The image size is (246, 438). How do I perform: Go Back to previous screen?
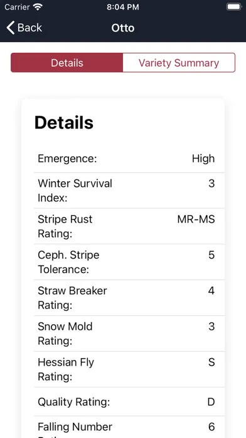point(24,28)
